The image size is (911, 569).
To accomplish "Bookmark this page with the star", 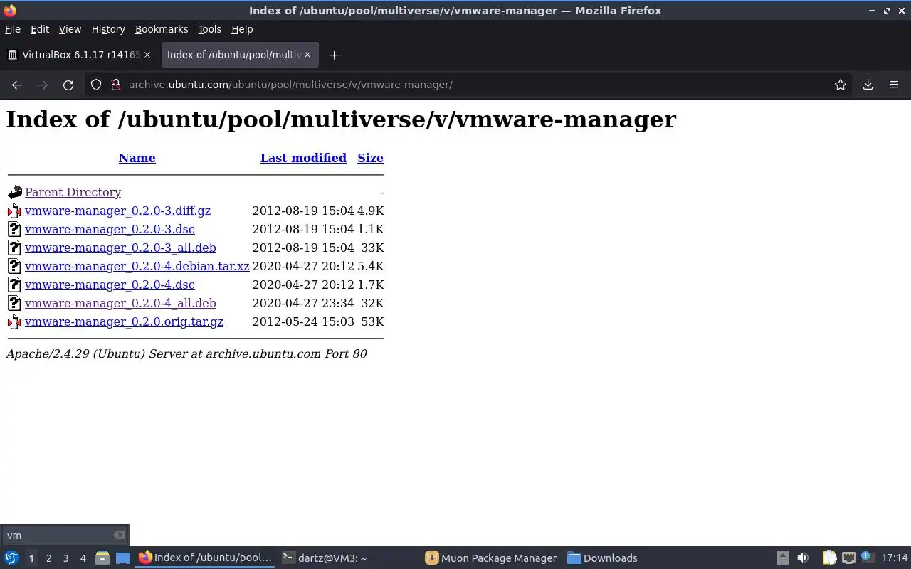I will [841, 85].
